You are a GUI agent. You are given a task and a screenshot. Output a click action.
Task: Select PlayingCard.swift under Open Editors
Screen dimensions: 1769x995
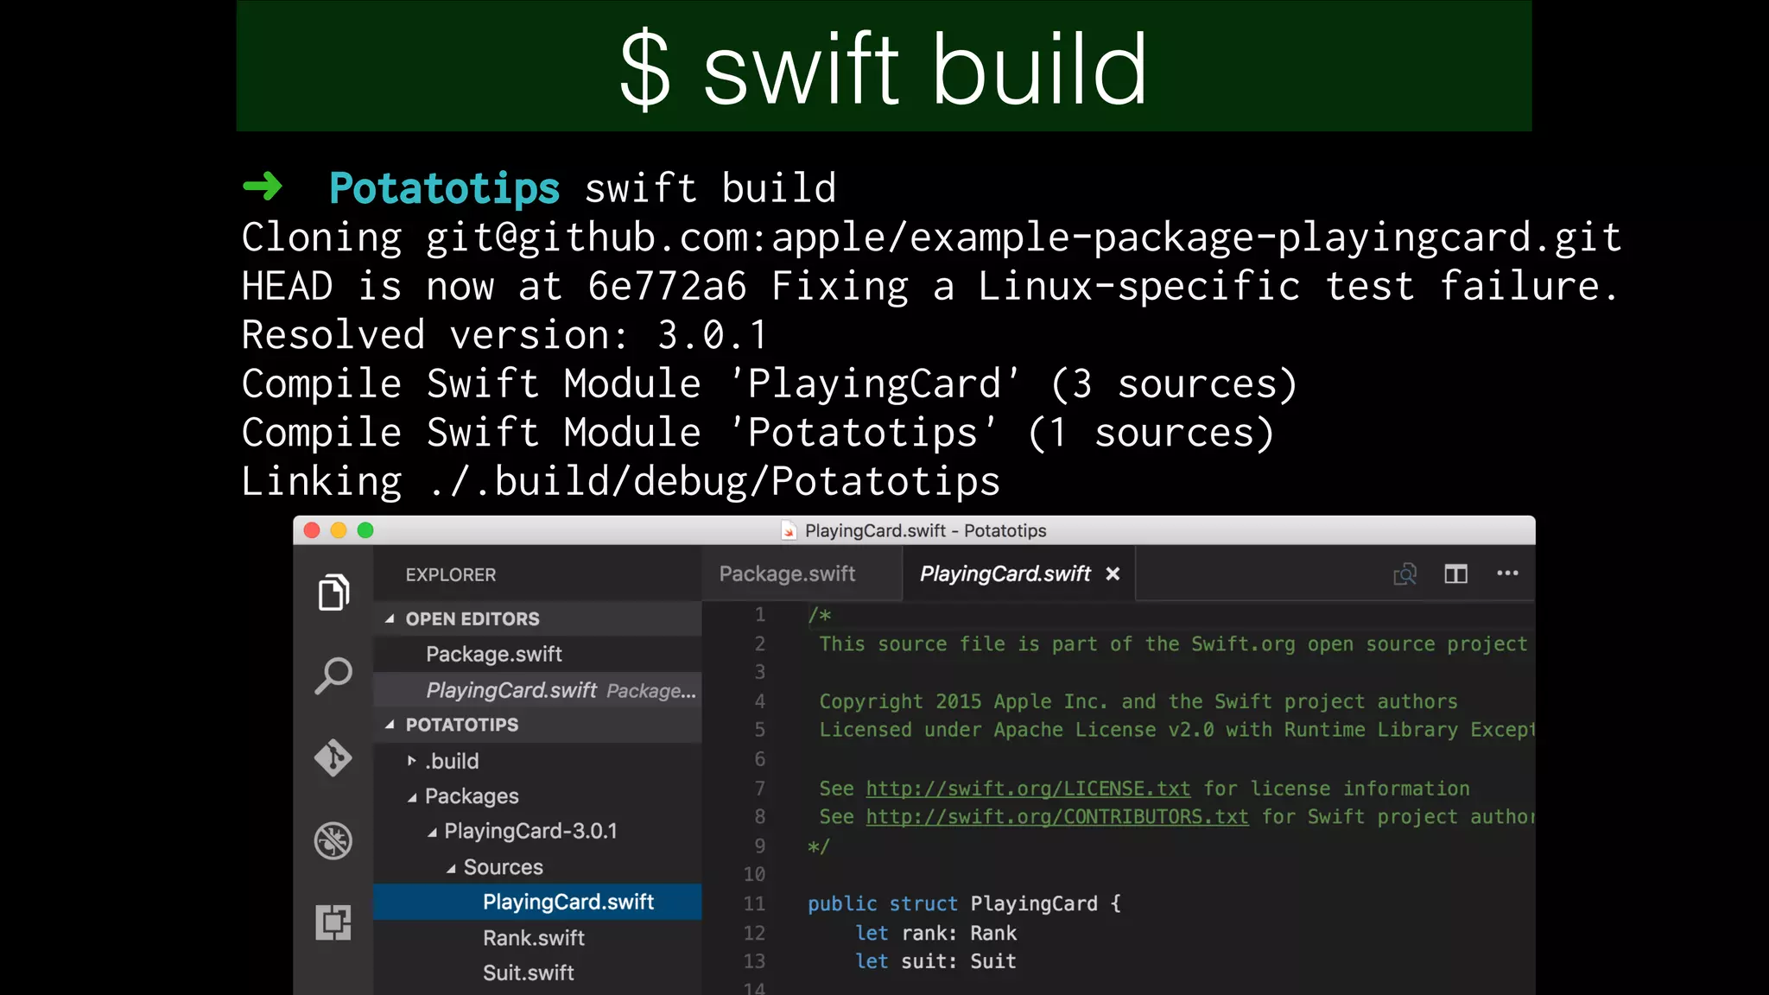(537, 690)
